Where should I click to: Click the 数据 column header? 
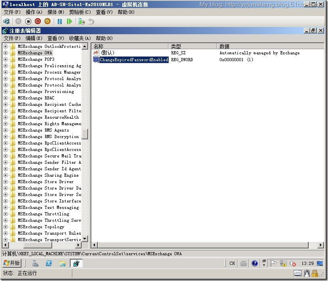tap(270, 46)
